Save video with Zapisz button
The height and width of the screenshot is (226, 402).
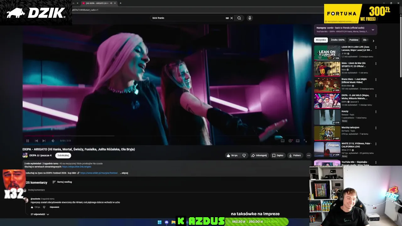(278, 155)
